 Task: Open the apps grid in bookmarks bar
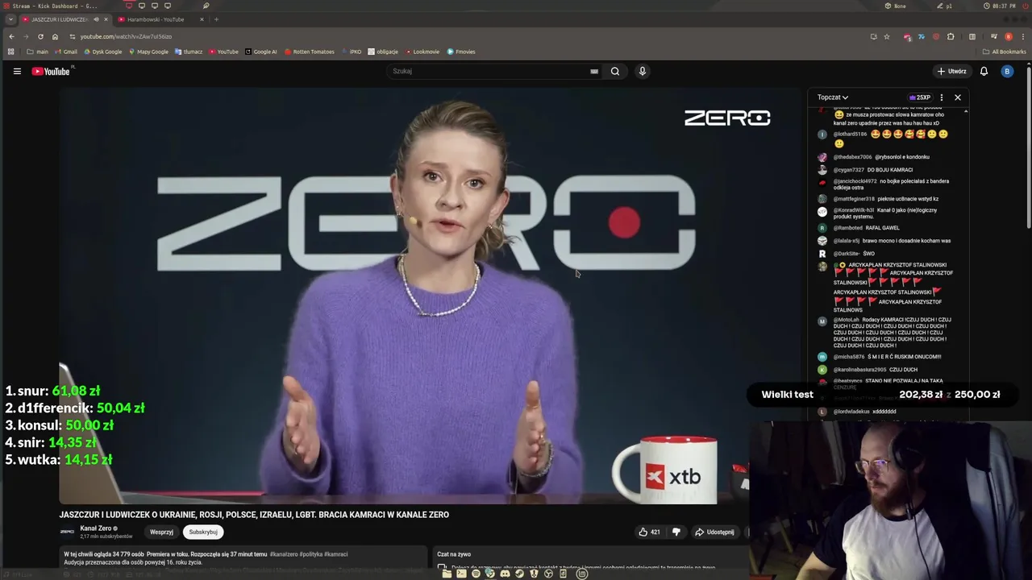[10, 52]
